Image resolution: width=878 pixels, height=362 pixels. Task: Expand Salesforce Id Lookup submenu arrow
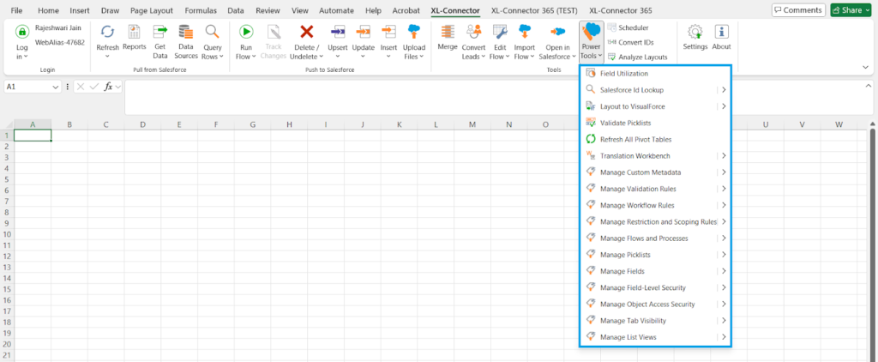click(x=724, y=90)
